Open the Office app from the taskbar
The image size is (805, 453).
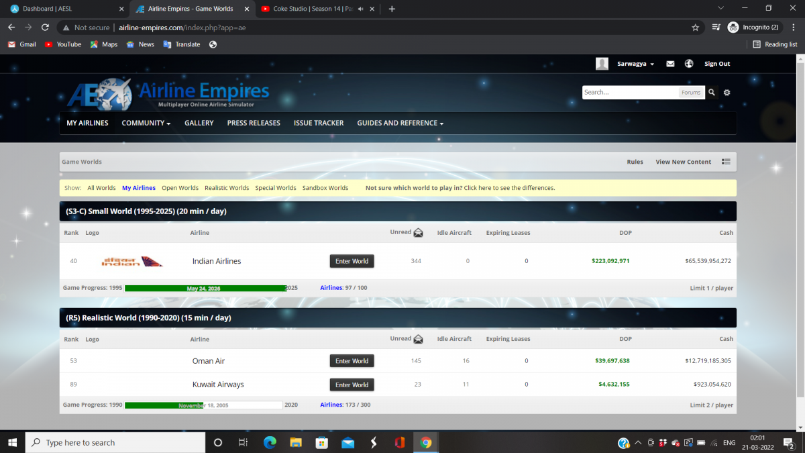click(x=400, y=443)
